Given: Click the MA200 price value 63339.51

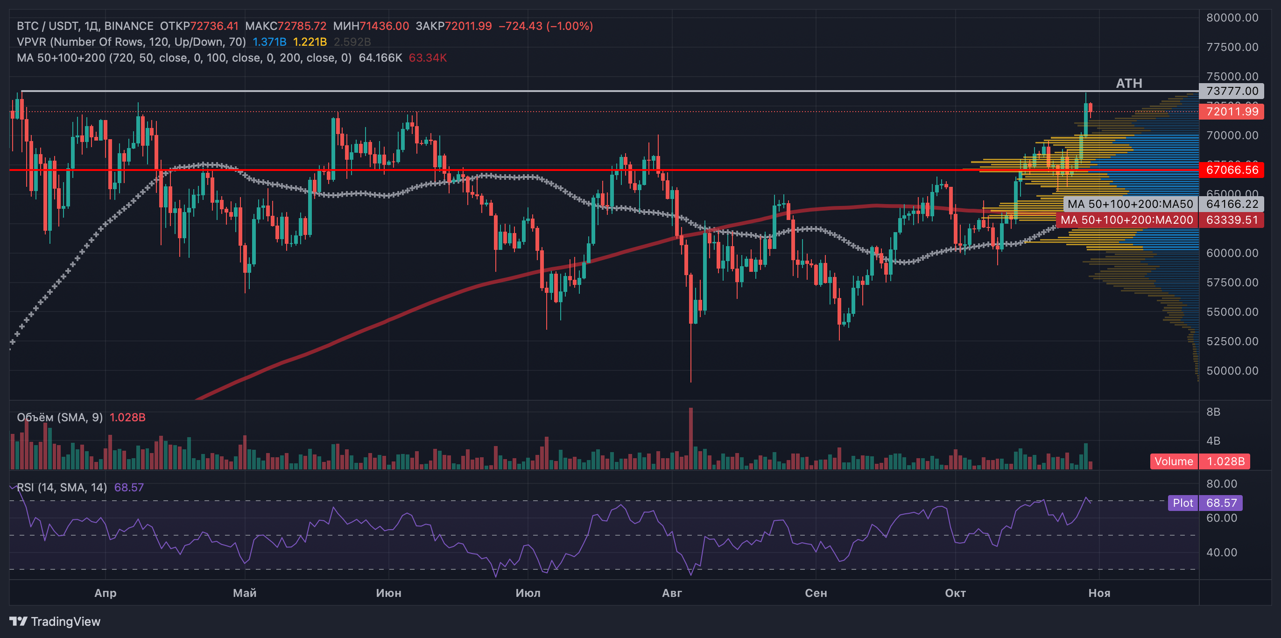Looking at the screenshot, I should tap(1232, 220).
